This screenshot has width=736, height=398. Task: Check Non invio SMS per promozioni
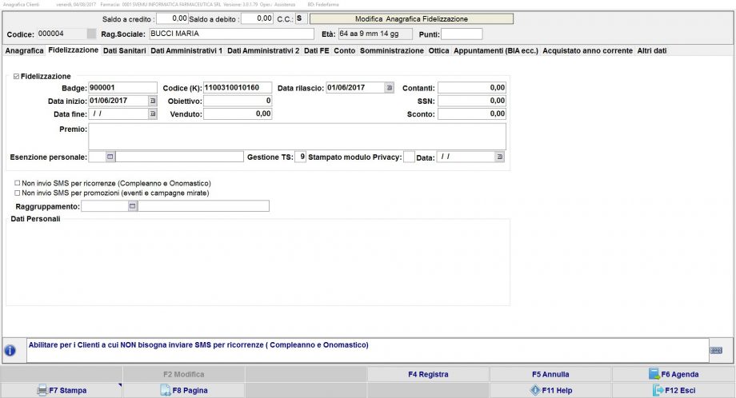pyautogui.click(x=18, y=193)
